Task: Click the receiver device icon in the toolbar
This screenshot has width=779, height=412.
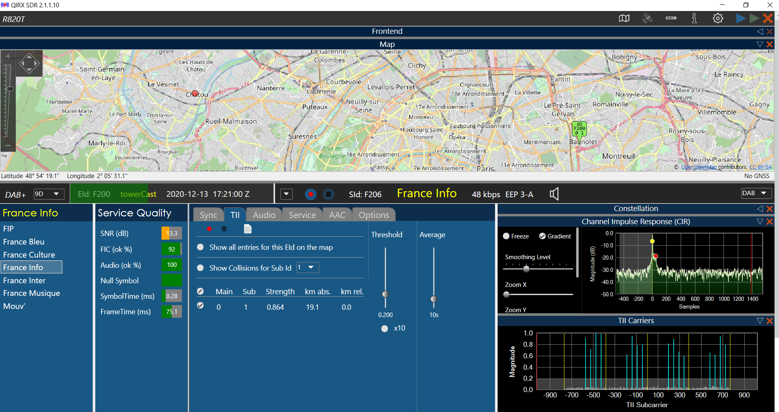Action: tap(671, 18)
